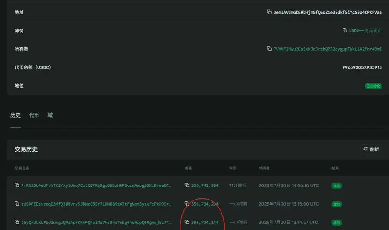The image size is (389, 230).
Task: Click age value 11分钟前
Action: [238, 185]
